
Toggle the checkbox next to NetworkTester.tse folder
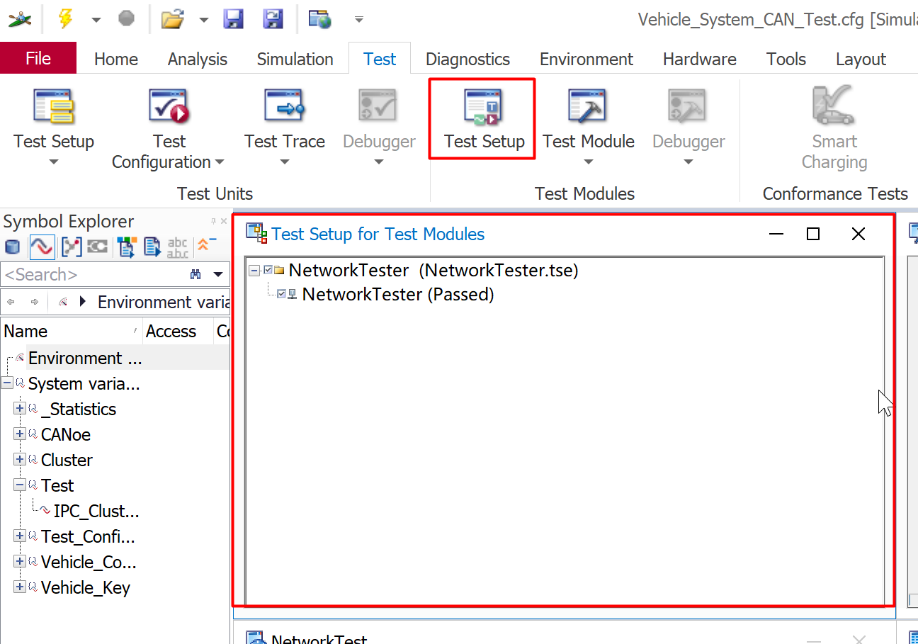coord(266,270)
